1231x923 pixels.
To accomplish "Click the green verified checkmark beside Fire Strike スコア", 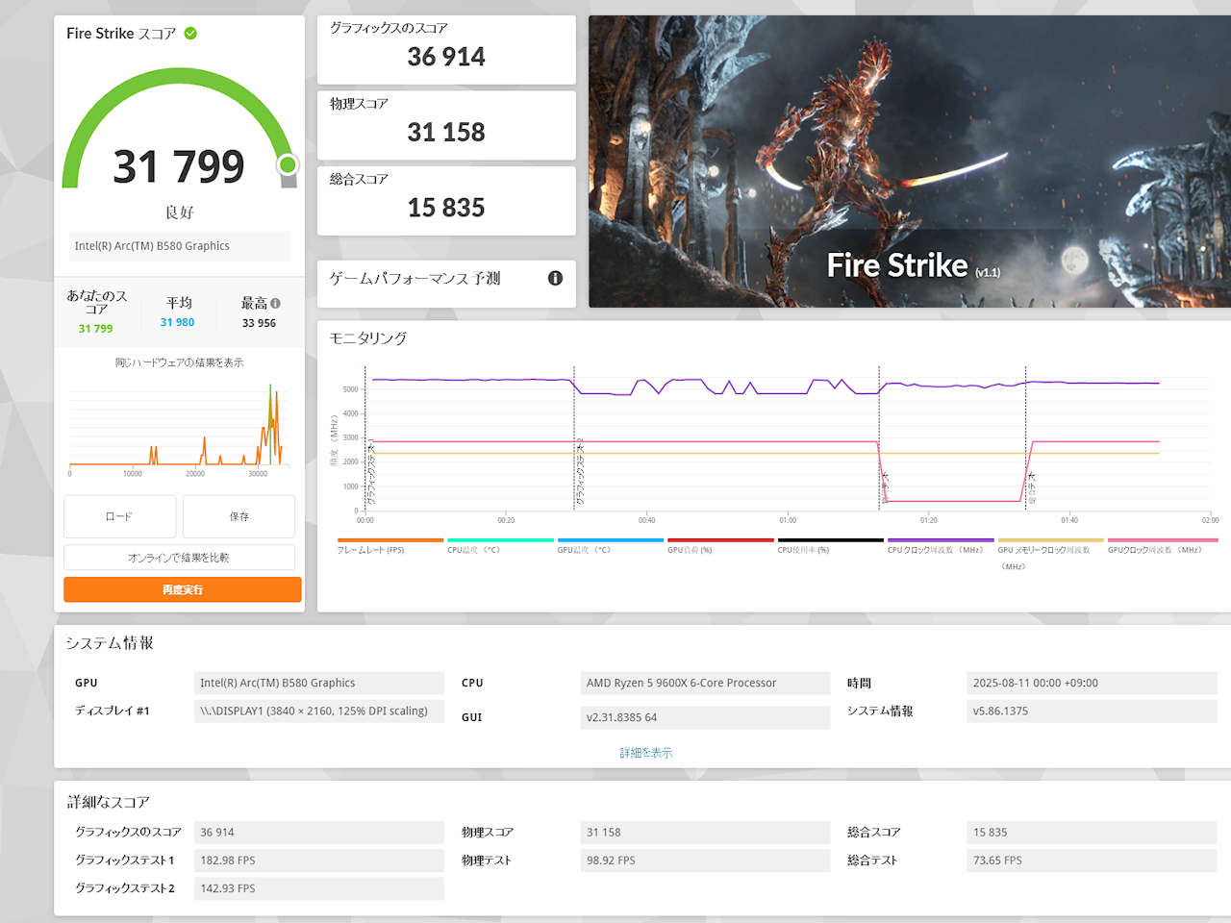I will tap(190, 34).
